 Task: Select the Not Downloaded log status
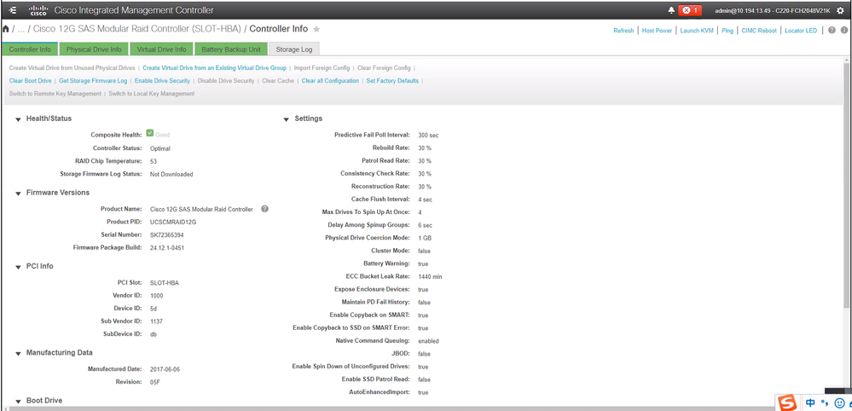pos(171,175)
